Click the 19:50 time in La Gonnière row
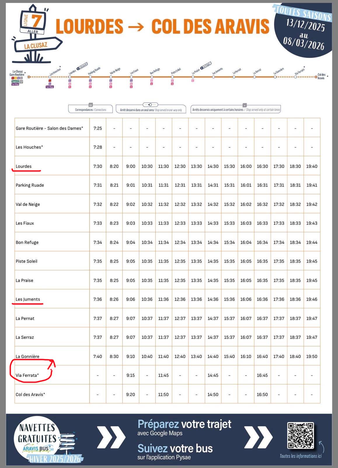The height and width of the screenshot is (468, 338). pos(312,356)
